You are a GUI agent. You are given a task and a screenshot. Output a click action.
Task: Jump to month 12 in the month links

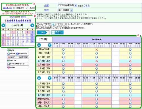pos(30,20)
